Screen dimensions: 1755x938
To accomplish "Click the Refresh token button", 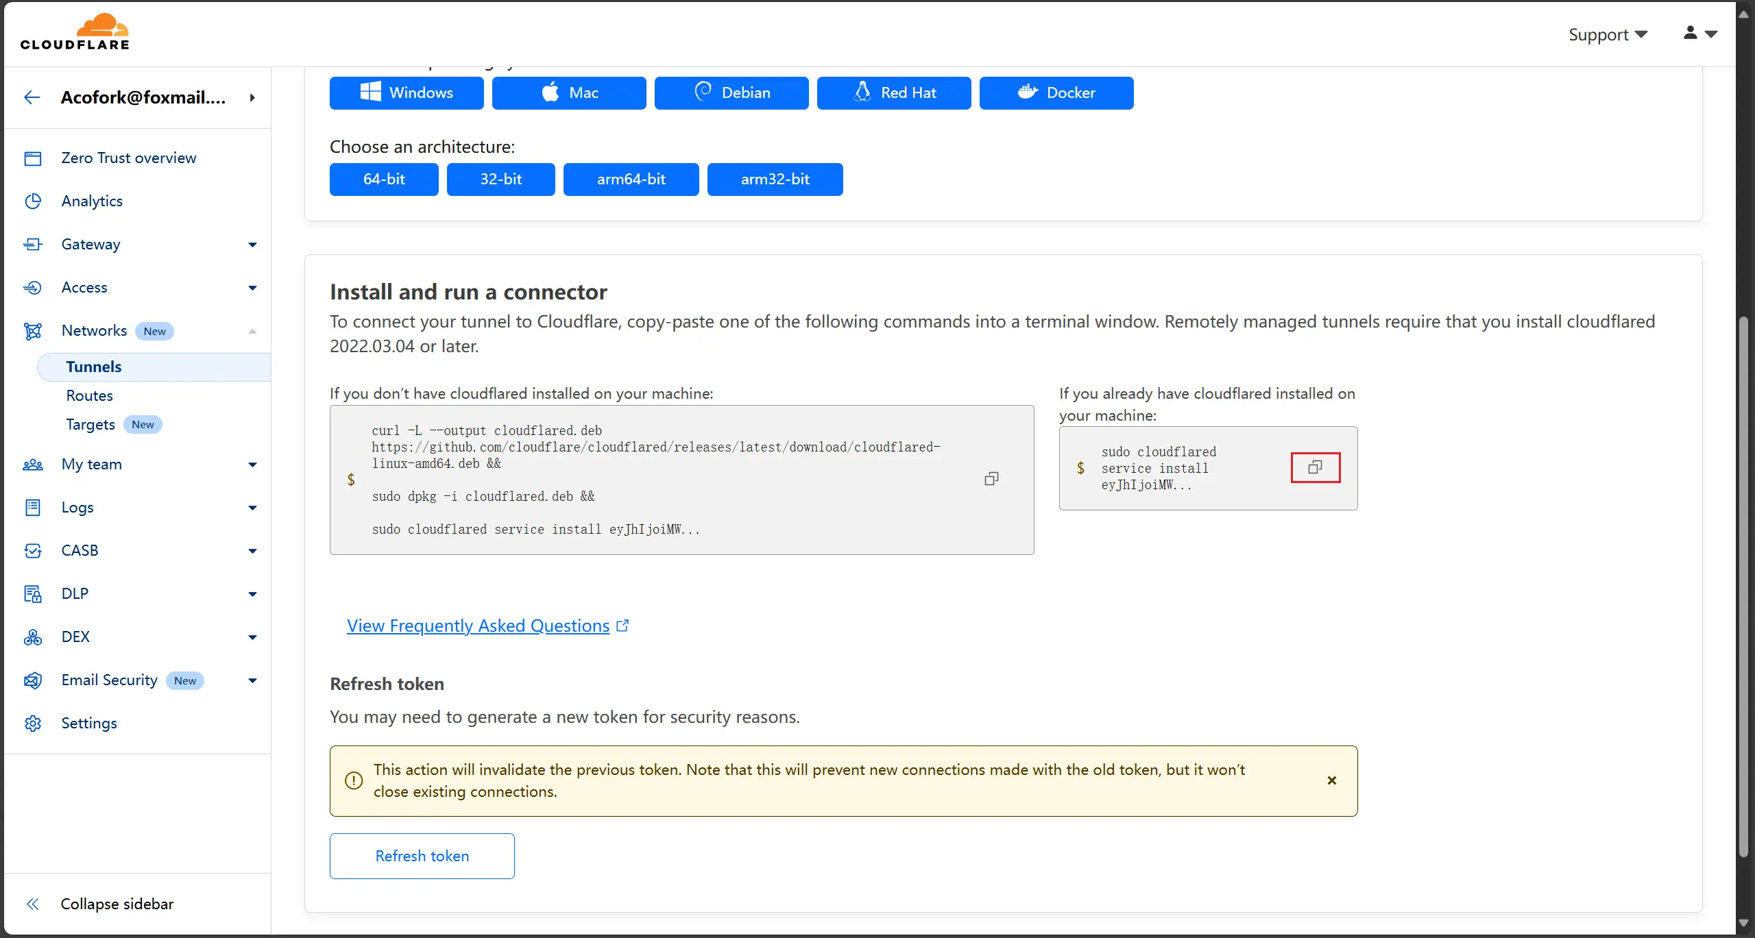I will (x=422, y=856).
